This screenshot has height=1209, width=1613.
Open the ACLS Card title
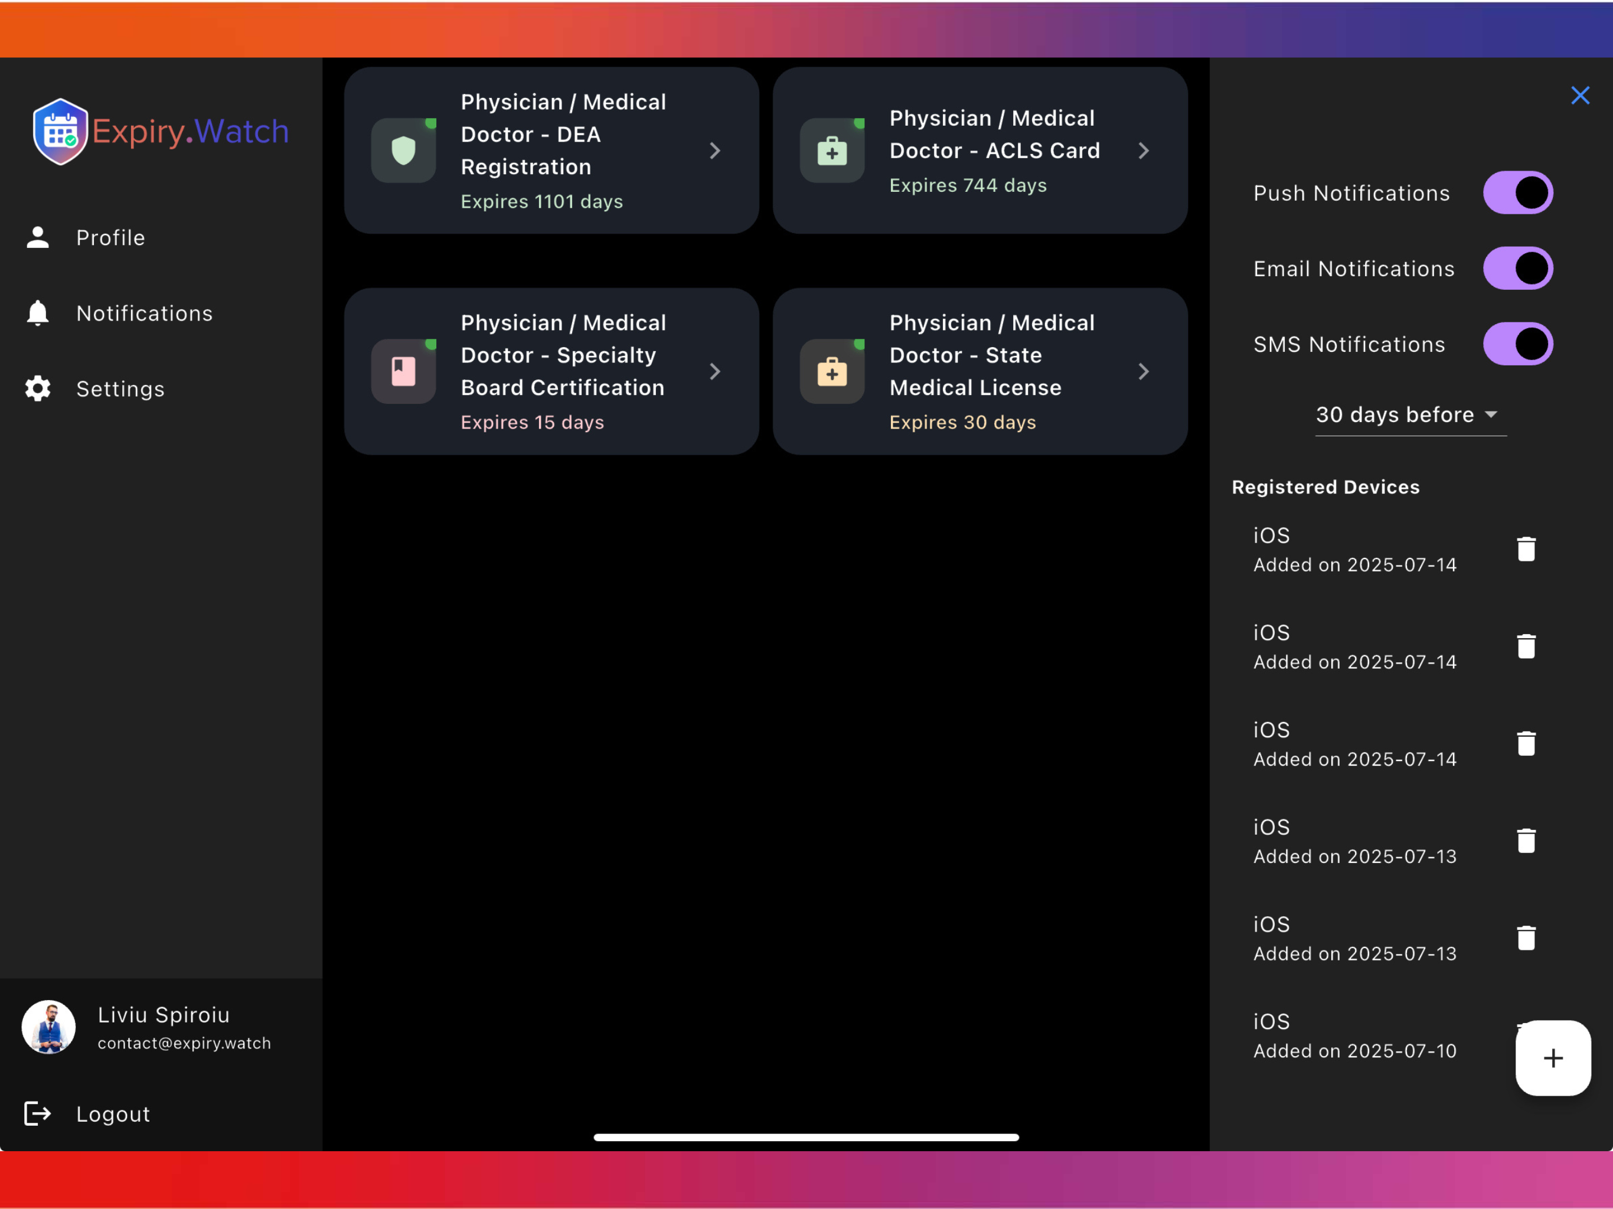(995, 134)
